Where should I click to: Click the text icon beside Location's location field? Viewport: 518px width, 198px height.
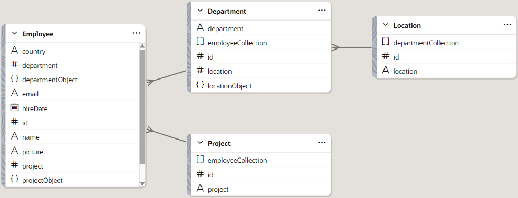point(385,71)
